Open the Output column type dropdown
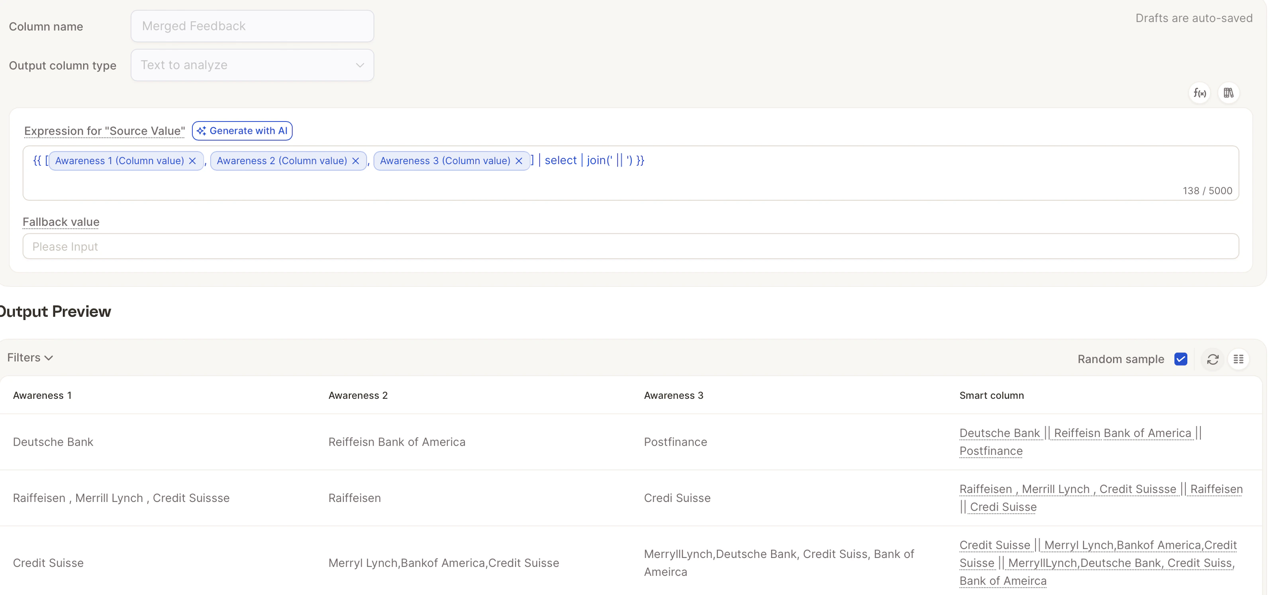The height and width of the screenshot is (595, 1270). (x=253, y=65)
